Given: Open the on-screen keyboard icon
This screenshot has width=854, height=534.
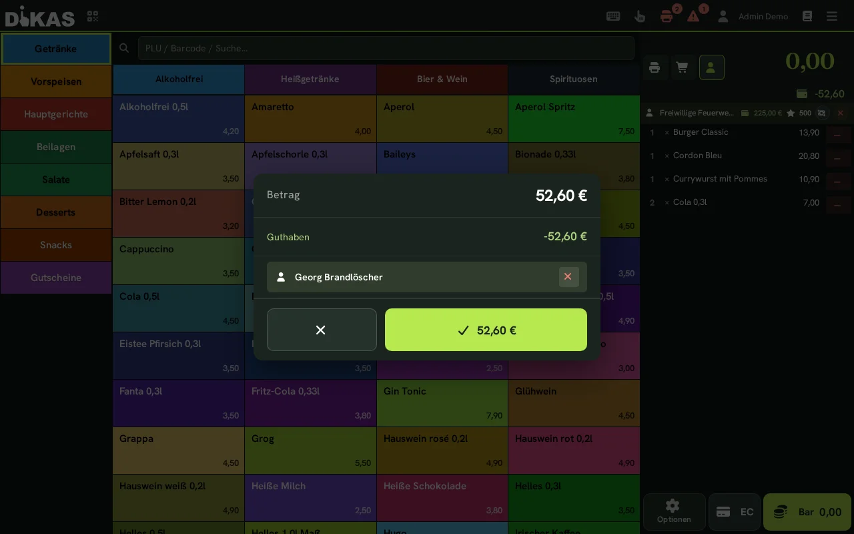Looking at the screenshot, I should 613,17.
